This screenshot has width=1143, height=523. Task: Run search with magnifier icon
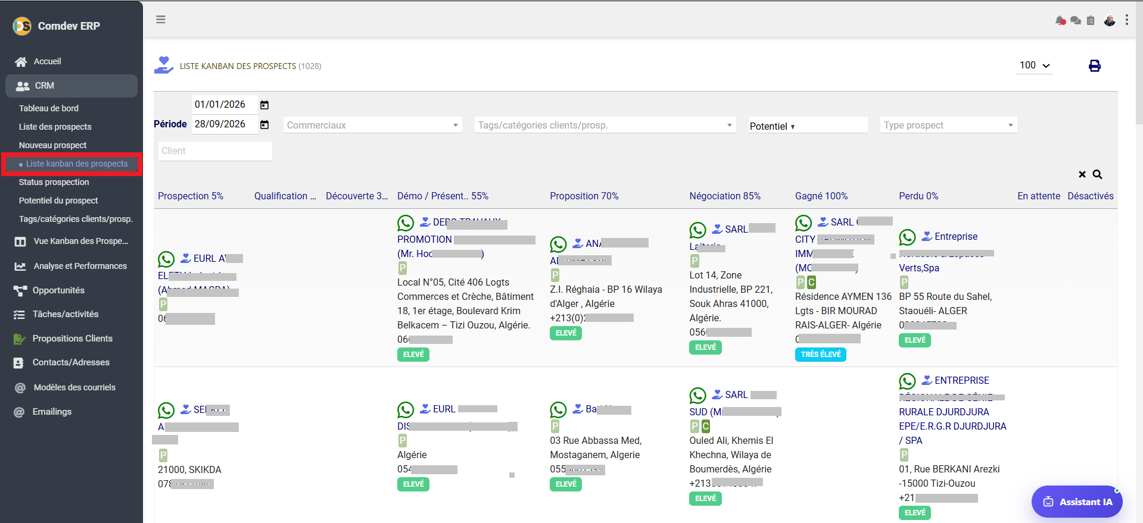click(1097, 174)
